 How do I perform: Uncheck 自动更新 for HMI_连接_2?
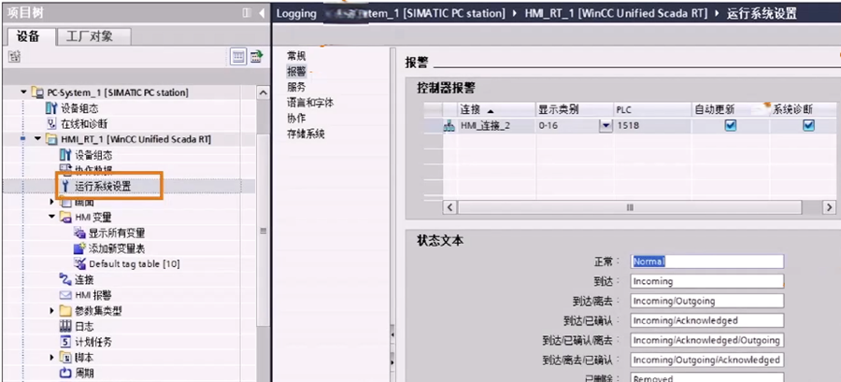(730, 125)
